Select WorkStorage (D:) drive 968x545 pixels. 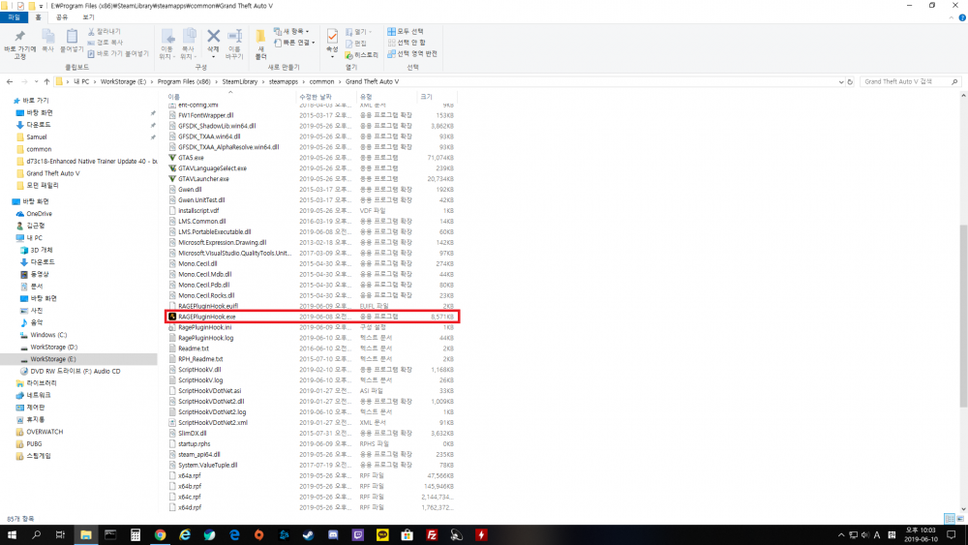(53, 347)
